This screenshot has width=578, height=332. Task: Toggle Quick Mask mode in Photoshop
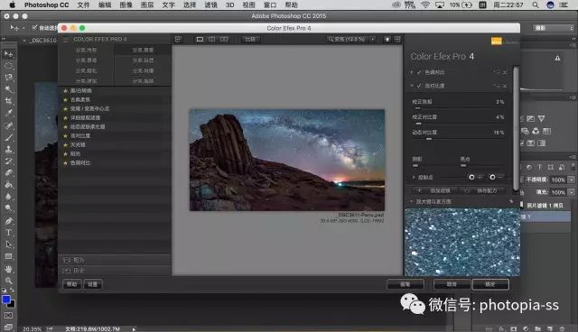coord(8,316)
